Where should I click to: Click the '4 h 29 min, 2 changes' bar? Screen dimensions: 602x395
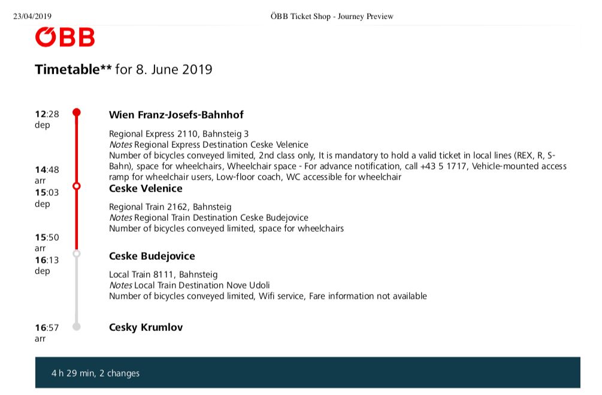tap(307, 373)
